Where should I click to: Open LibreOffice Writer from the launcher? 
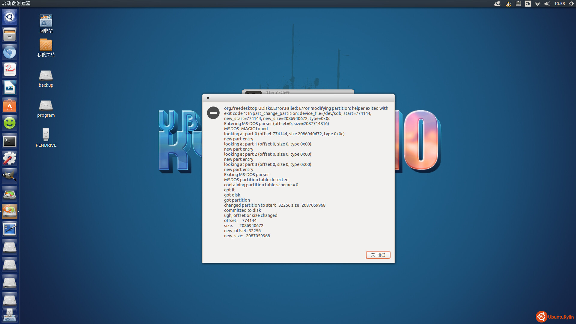10,88
